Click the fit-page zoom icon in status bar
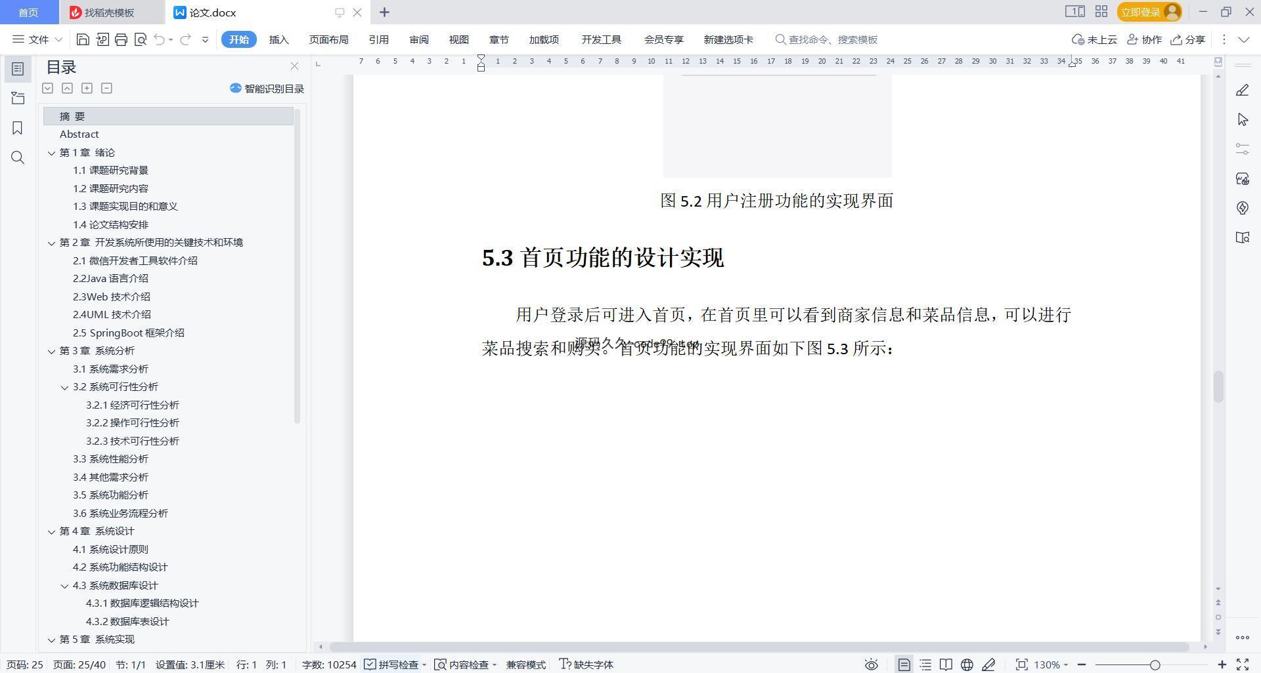This screenshot has width=1261, height=673. tap(1021, 664)
